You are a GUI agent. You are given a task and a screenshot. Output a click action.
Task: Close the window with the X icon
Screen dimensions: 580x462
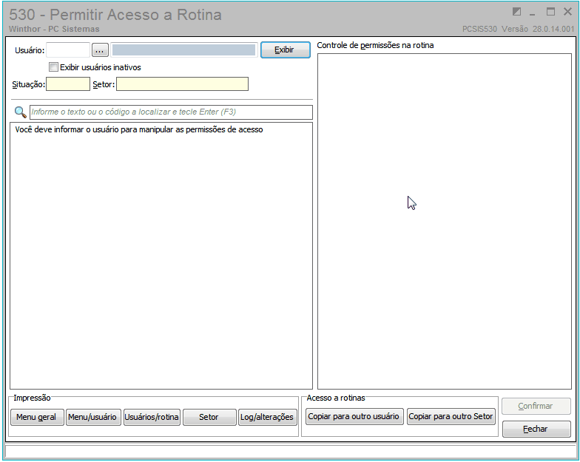click(568, 12)
